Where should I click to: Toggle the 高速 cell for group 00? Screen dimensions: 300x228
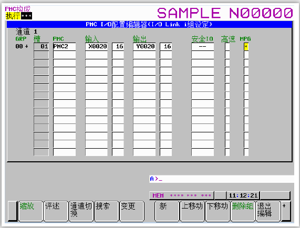pos(227,46)
